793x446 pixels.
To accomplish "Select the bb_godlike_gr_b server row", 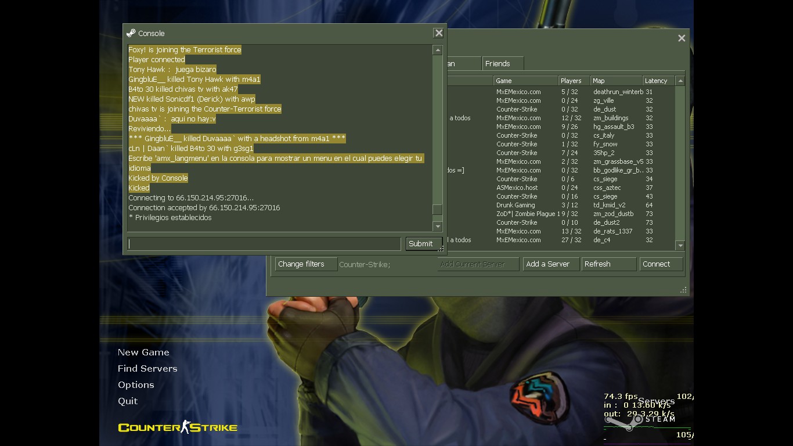I will 560,170.
